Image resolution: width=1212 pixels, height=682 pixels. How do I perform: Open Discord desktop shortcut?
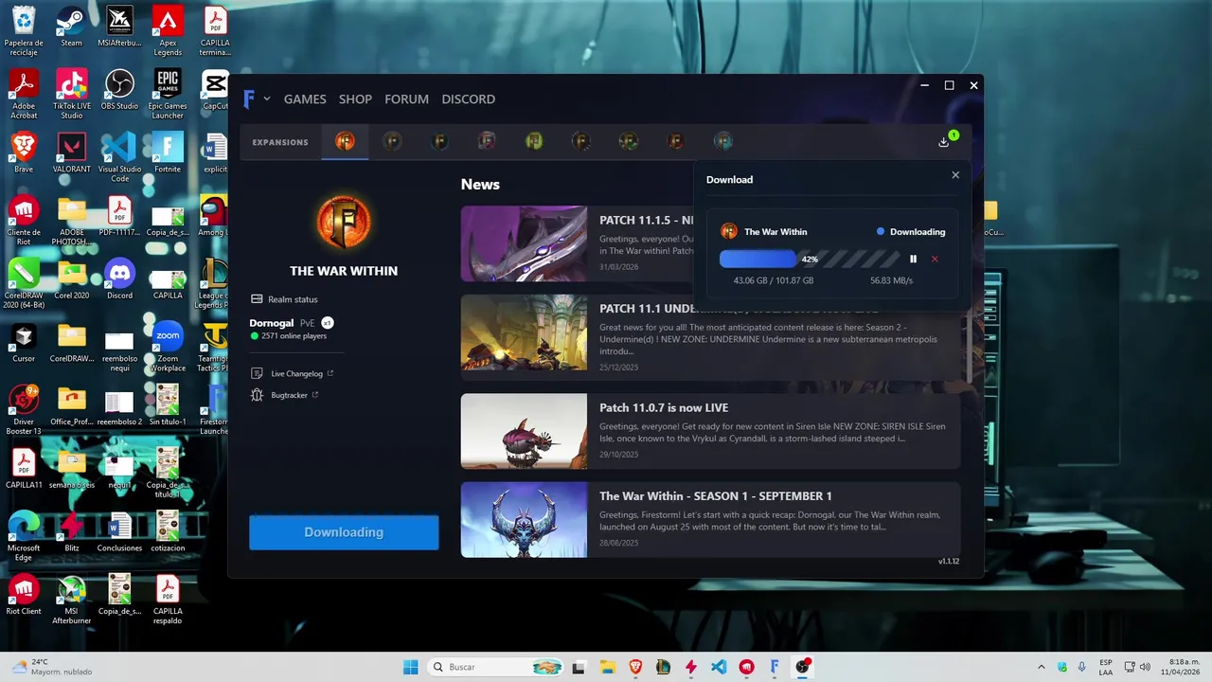tap(119, 278)
